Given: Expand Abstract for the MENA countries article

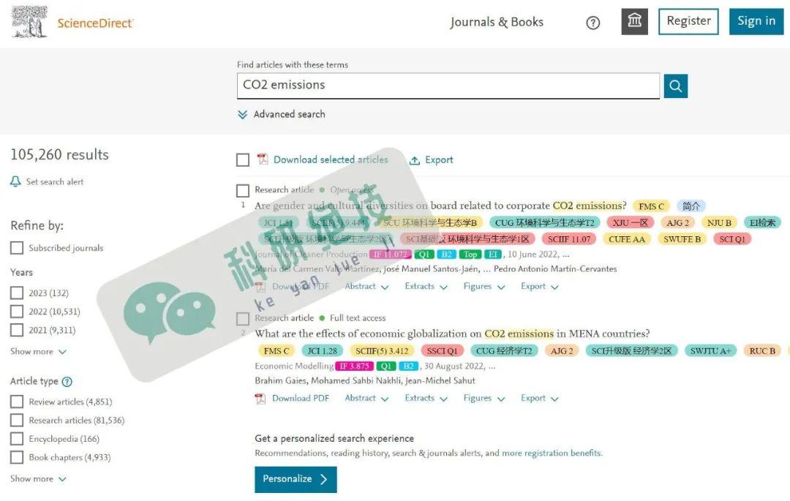Looking at the screenshot, I should tap(366, 399).
